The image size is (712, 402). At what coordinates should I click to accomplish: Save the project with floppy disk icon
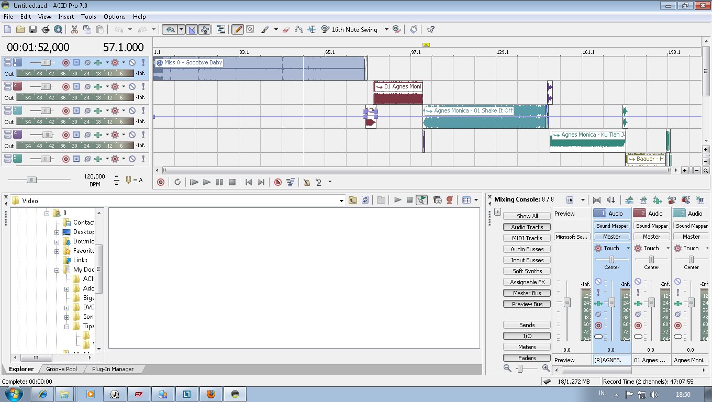[x=32, y=29]
